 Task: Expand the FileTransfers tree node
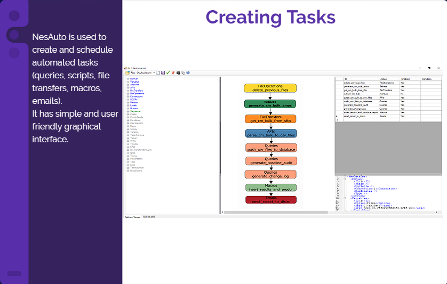[x=127, y=91]
